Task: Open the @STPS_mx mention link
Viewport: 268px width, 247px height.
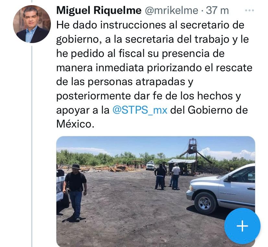Action: (x=140, y=110)
